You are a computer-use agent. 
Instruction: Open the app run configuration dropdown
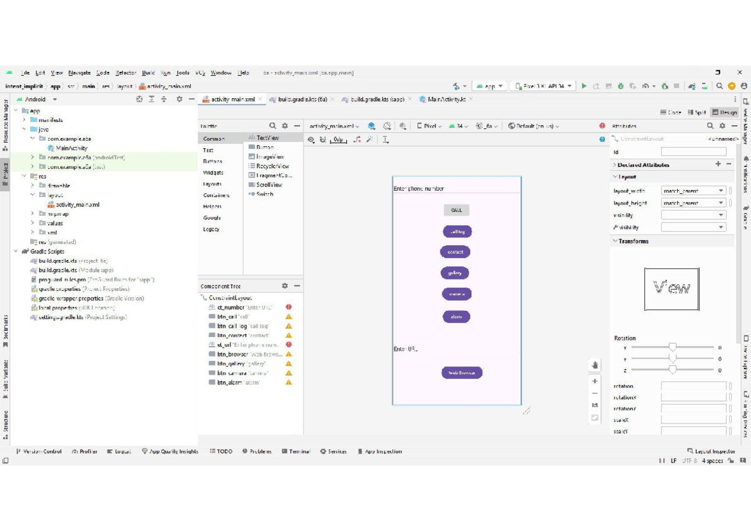tap(489, 86)
